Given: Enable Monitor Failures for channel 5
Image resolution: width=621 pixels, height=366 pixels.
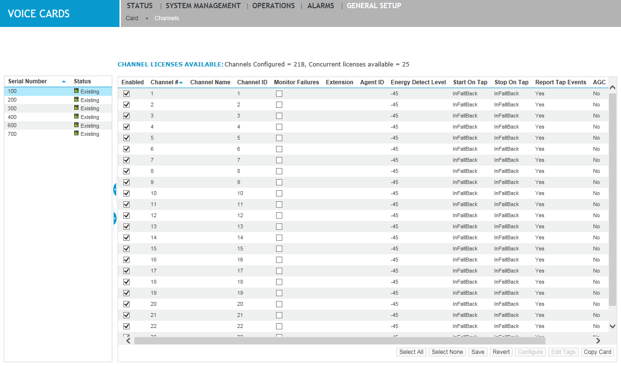Looking at the screenshot, I should [279, 138].
